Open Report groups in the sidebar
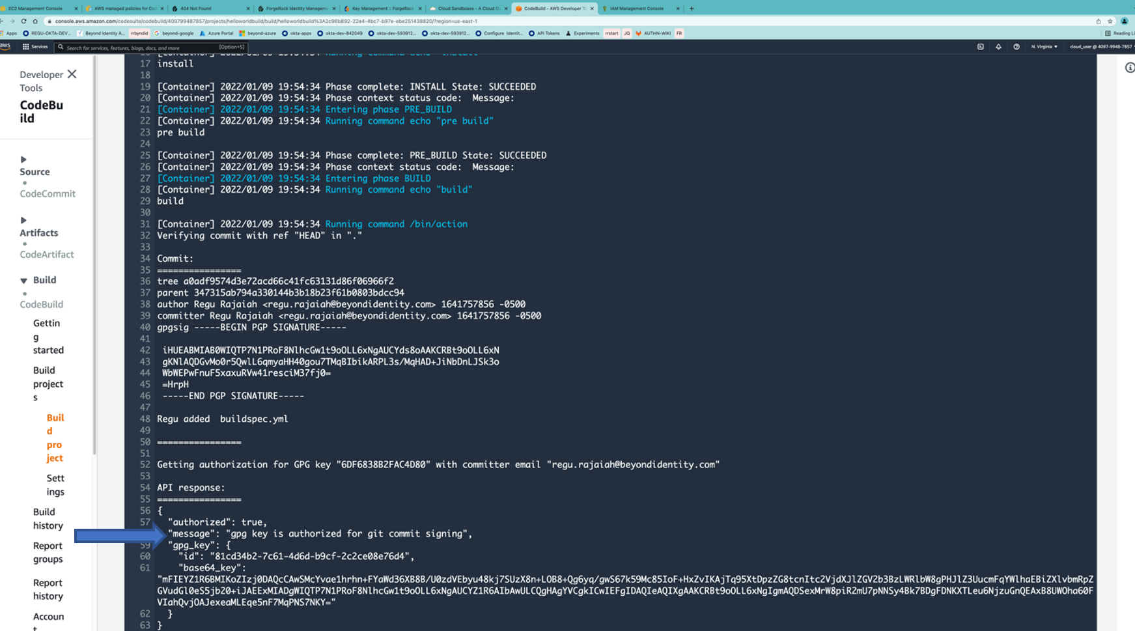This screenshot has width=1135, height=631. click(x=48, y=553)
